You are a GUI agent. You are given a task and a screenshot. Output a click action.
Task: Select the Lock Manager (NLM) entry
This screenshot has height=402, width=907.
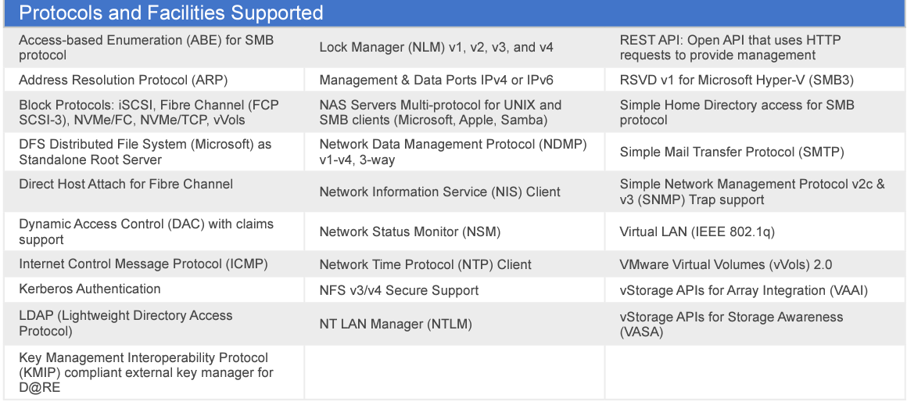coord(436,48)
